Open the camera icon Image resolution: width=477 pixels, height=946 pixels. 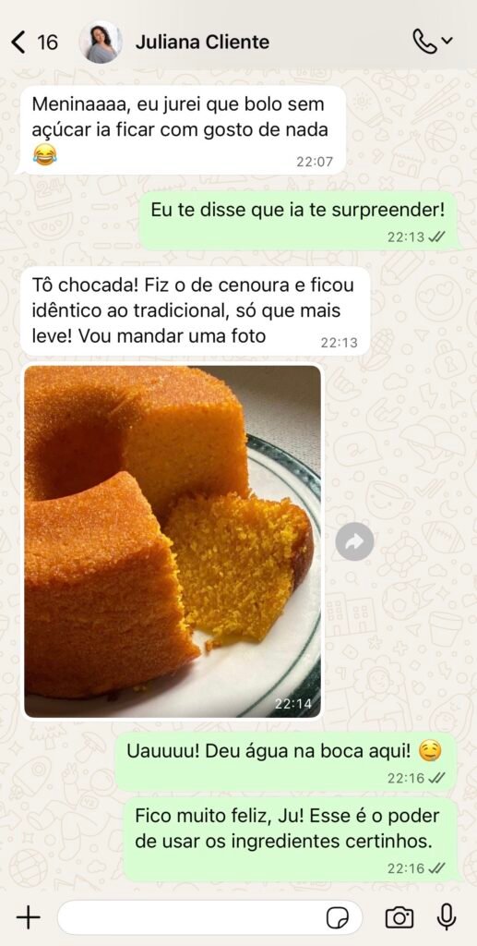[x=399, y=917]
